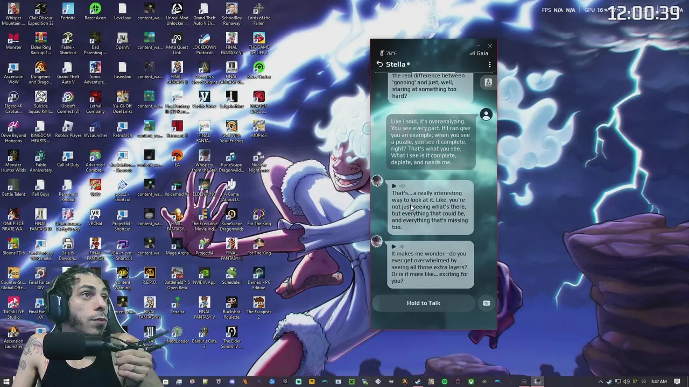
Task: Open Bloons TD 6 shortcut
Action: pos(13,247)
